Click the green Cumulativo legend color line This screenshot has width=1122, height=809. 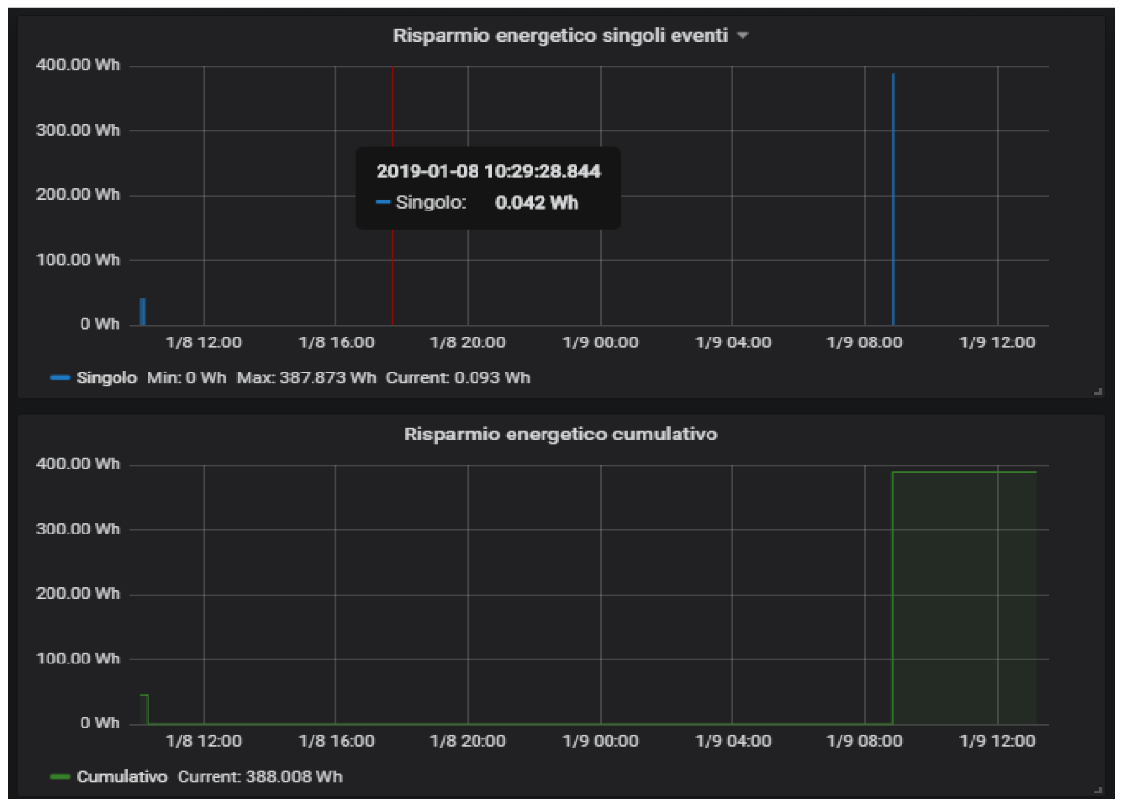coord(61,777)
